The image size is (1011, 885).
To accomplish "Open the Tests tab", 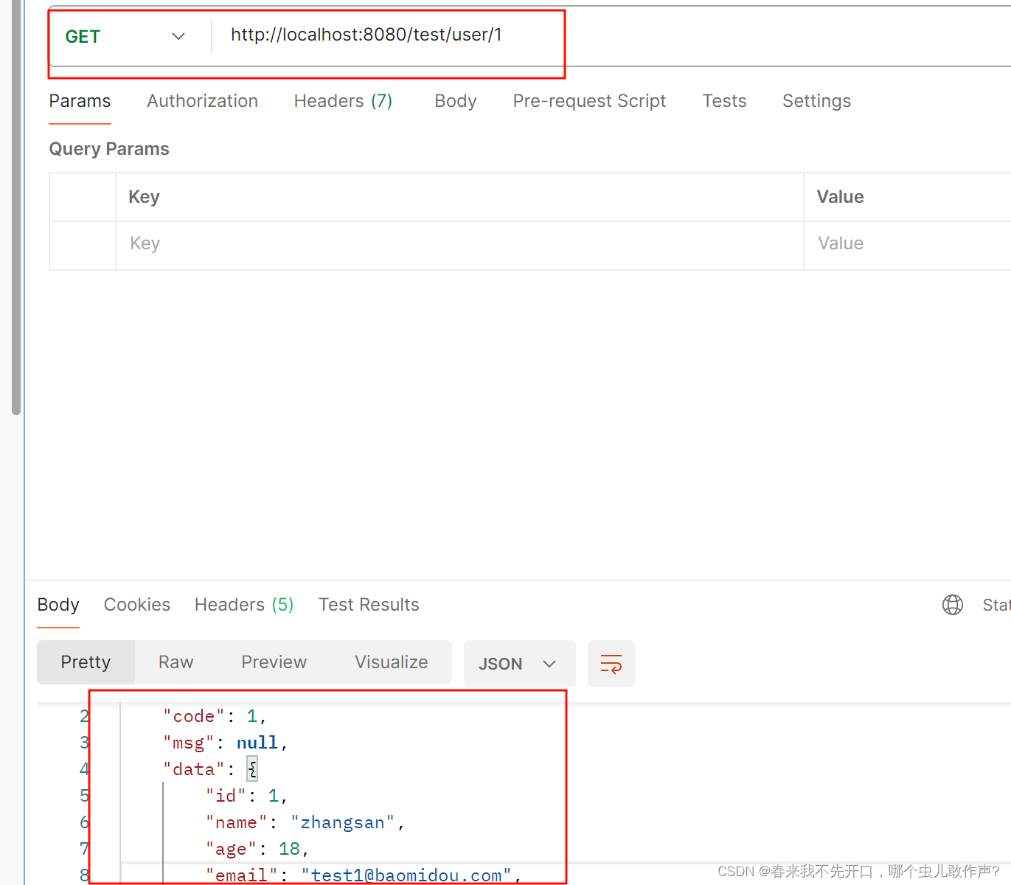I will click(x=724, y=101).
